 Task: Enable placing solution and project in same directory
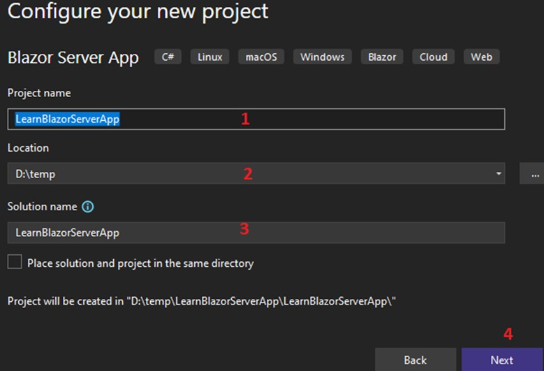[15, 263]
